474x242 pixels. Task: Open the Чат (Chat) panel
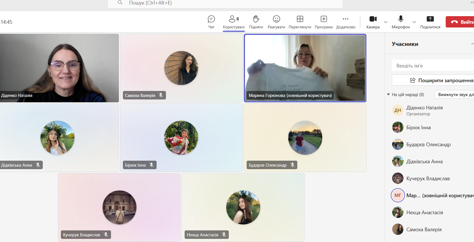[211, 22]
